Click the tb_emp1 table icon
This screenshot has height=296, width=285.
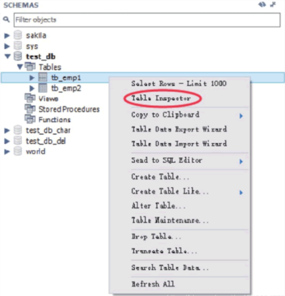click(43, 77)
